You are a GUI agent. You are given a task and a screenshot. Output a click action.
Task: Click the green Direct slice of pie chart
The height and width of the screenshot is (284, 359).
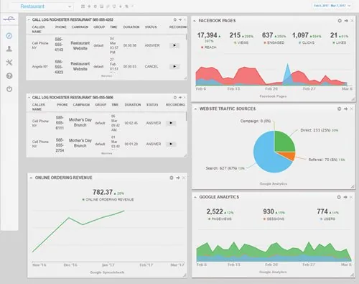click(x=284, y=142)
